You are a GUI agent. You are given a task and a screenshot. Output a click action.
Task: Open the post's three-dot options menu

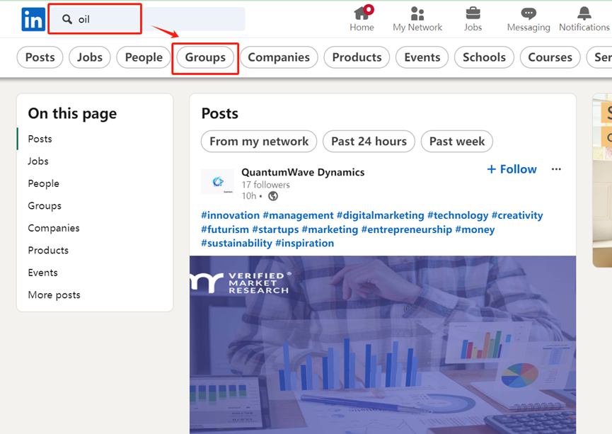[556, 169]
